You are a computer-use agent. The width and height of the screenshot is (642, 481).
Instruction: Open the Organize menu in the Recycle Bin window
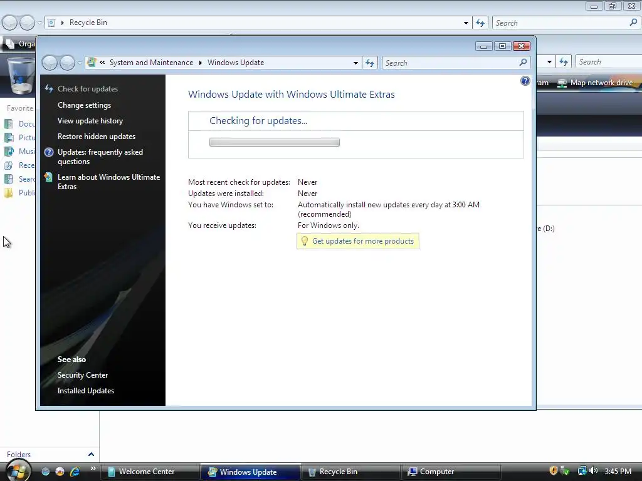pyautogui.click(x=21, y=44)
